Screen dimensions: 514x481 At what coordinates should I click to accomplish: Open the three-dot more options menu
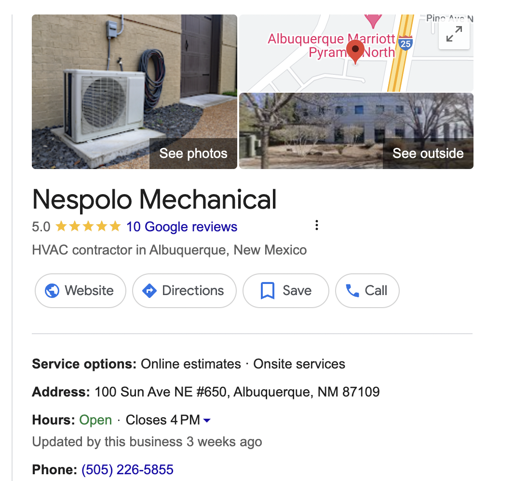316,225
